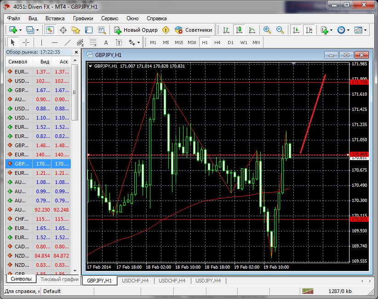Toggle the Navigator star-folder icon
The width and height of the screenshot is (378, 299).
pos(76,30)
